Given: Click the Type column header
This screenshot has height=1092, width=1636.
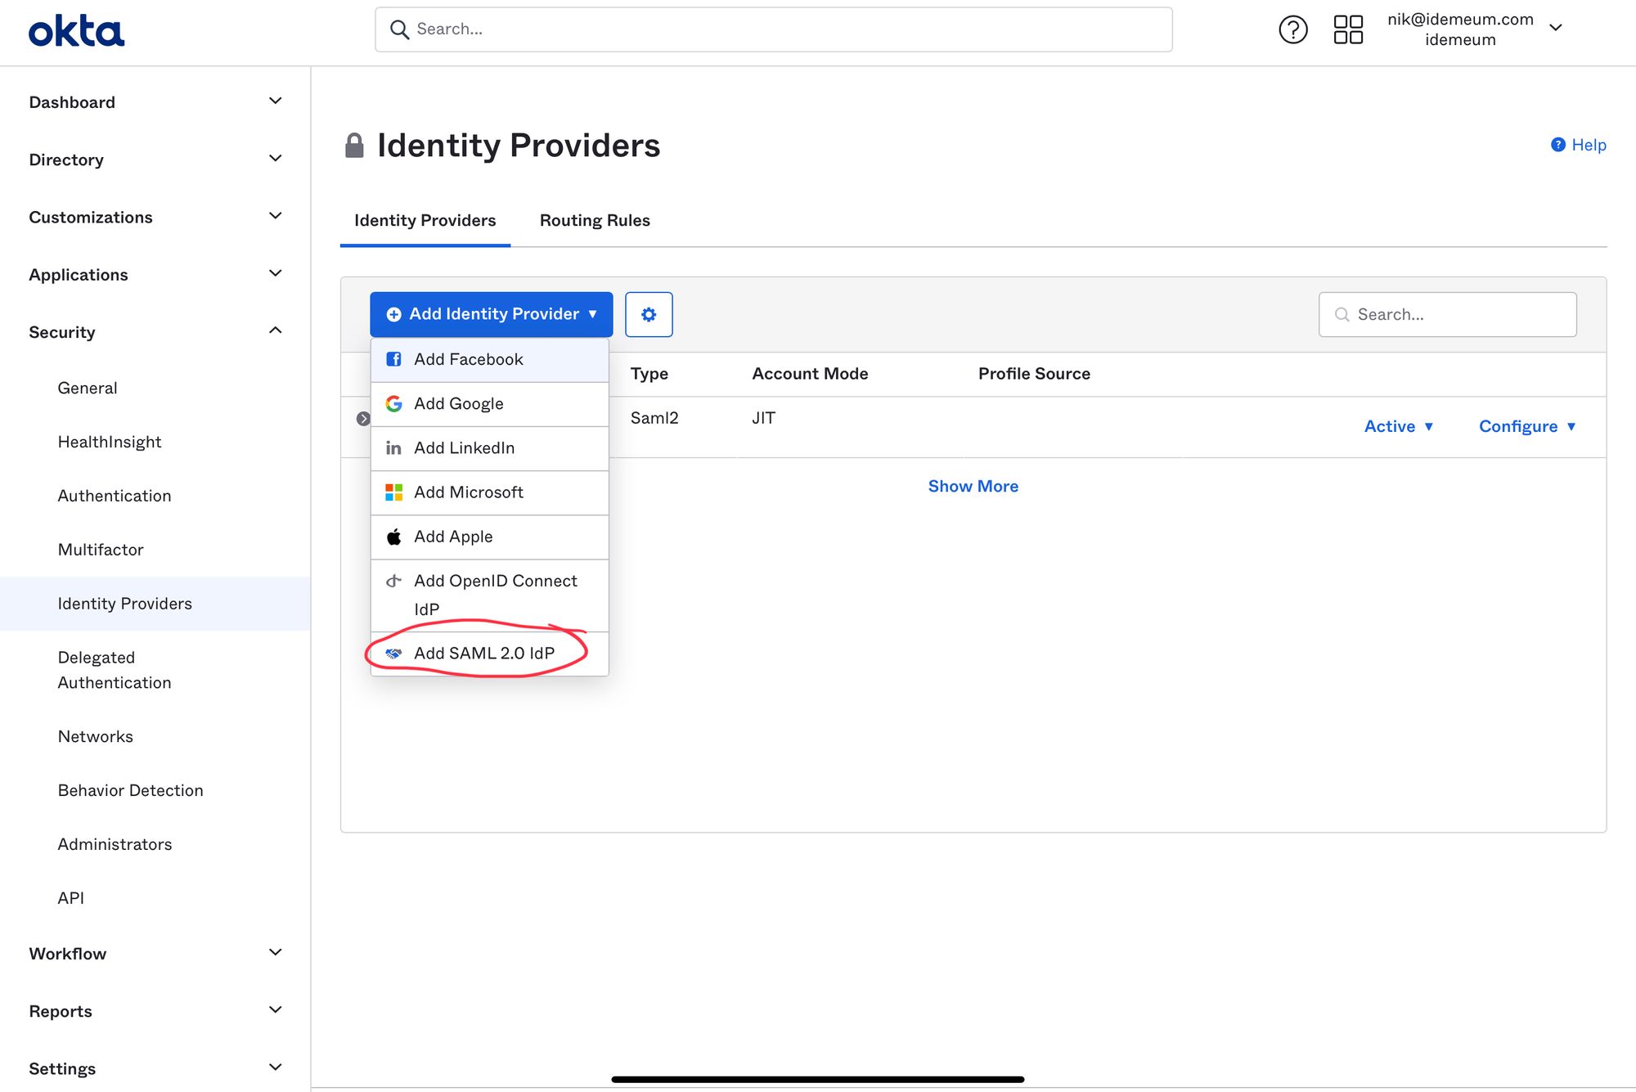Looking at the screenshot, I should pyautogui.click(x=649, y=374).
